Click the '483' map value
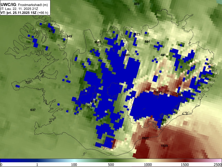The height and width of the screenshot is (167, 222). [163, 120]
